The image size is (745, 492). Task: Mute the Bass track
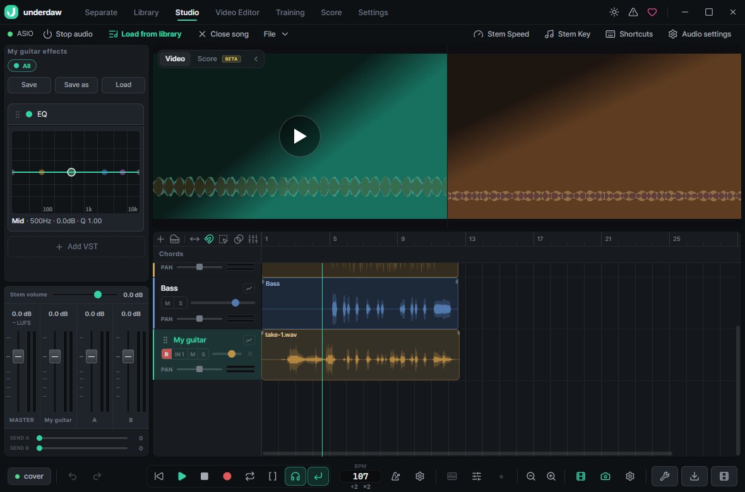tap(167, 303)
